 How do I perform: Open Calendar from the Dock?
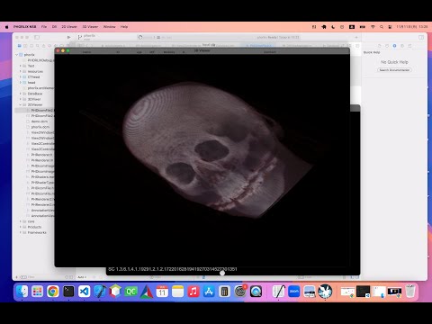(162, 292)
